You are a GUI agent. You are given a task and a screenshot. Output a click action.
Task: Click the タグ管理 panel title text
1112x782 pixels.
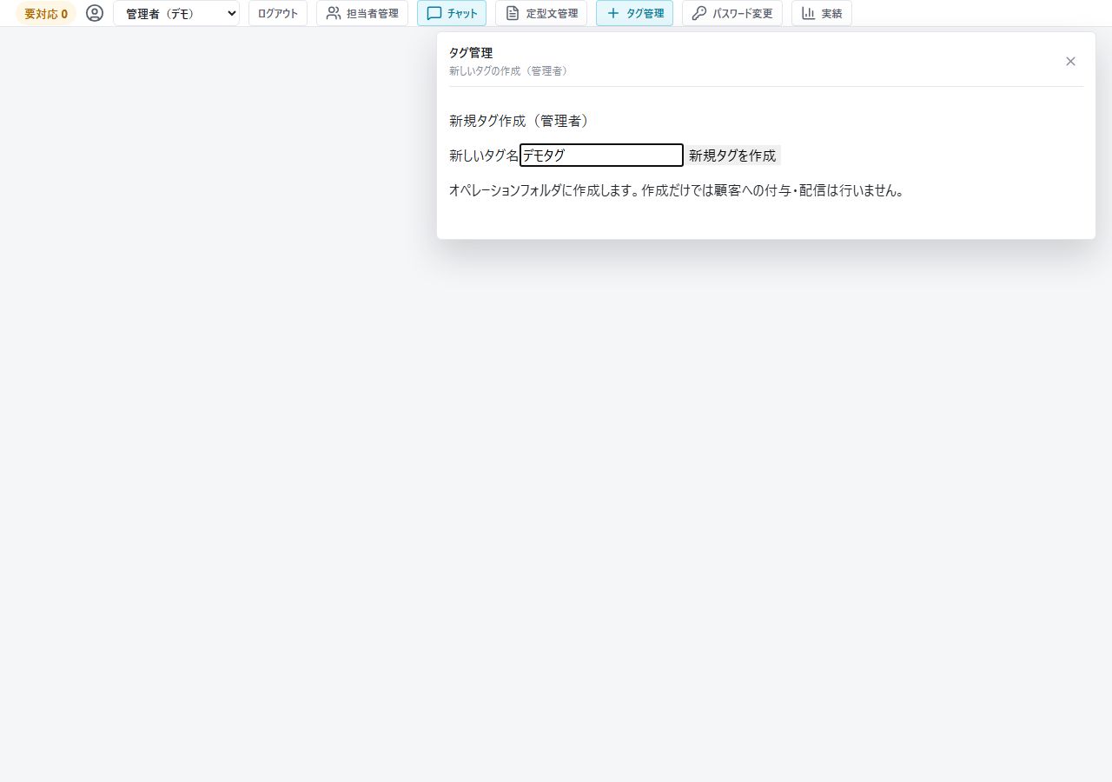click(471, 53)
